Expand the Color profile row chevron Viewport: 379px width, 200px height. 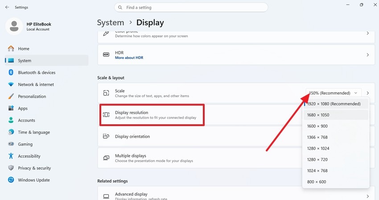point(368,33)
